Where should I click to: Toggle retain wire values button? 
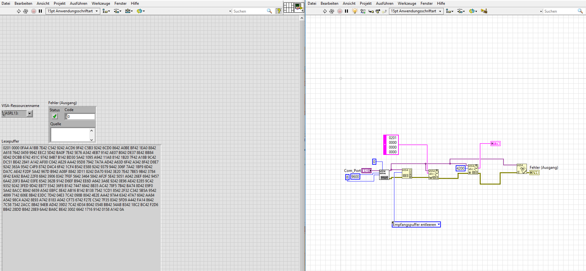point(363,11)
